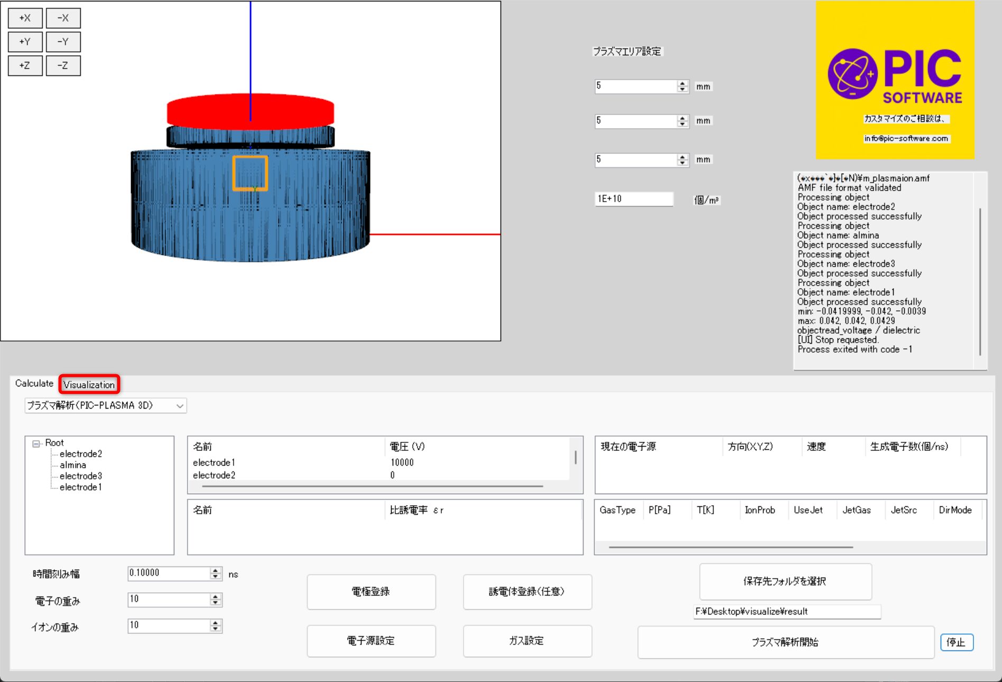Open the PIC-PLASMA 3D analysis dropdown
1002x682 pixels.
coord(105,405)
